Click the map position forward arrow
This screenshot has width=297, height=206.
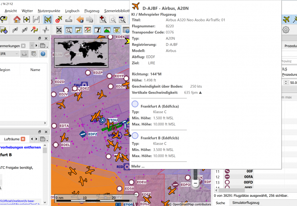coord(89,19)
